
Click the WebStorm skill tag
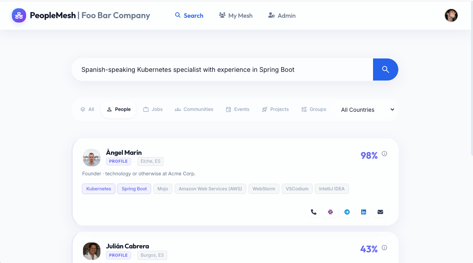(x=264, y=189)
